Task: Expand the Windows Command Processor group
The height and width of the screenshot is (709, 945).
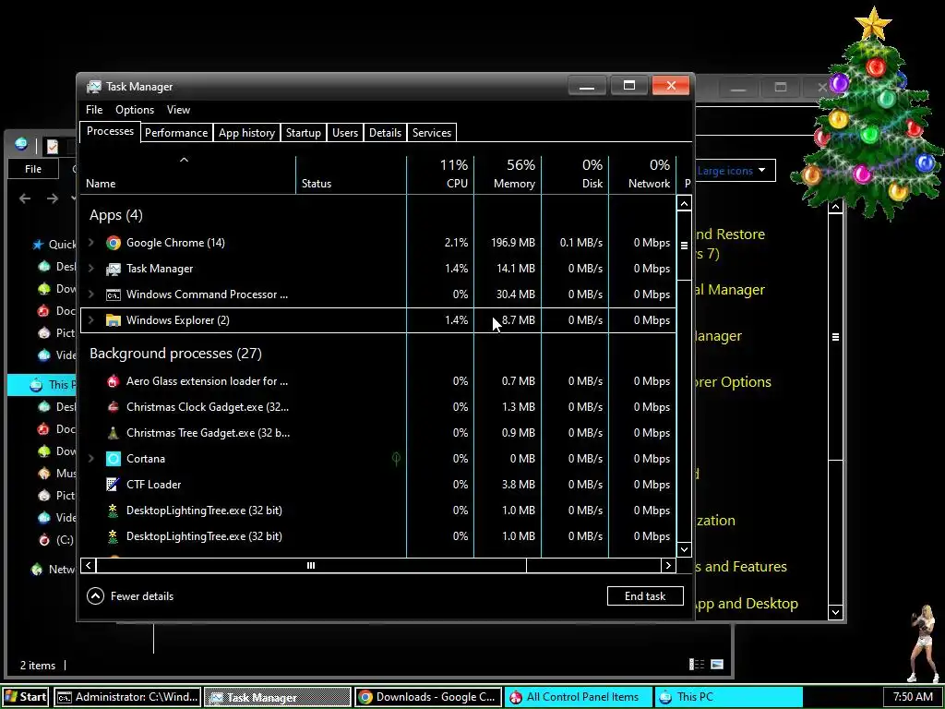Action: click(91, 294)
